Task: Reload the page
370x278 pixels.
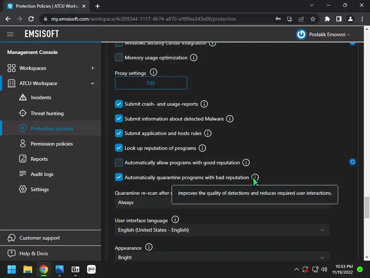Action: pyautogui.click(x=31, y=19)
